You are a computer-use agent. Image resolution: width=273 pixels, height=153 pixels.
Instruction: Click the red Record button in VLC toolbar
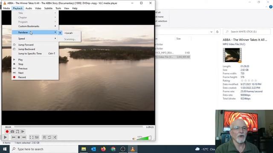coord(7,131)
